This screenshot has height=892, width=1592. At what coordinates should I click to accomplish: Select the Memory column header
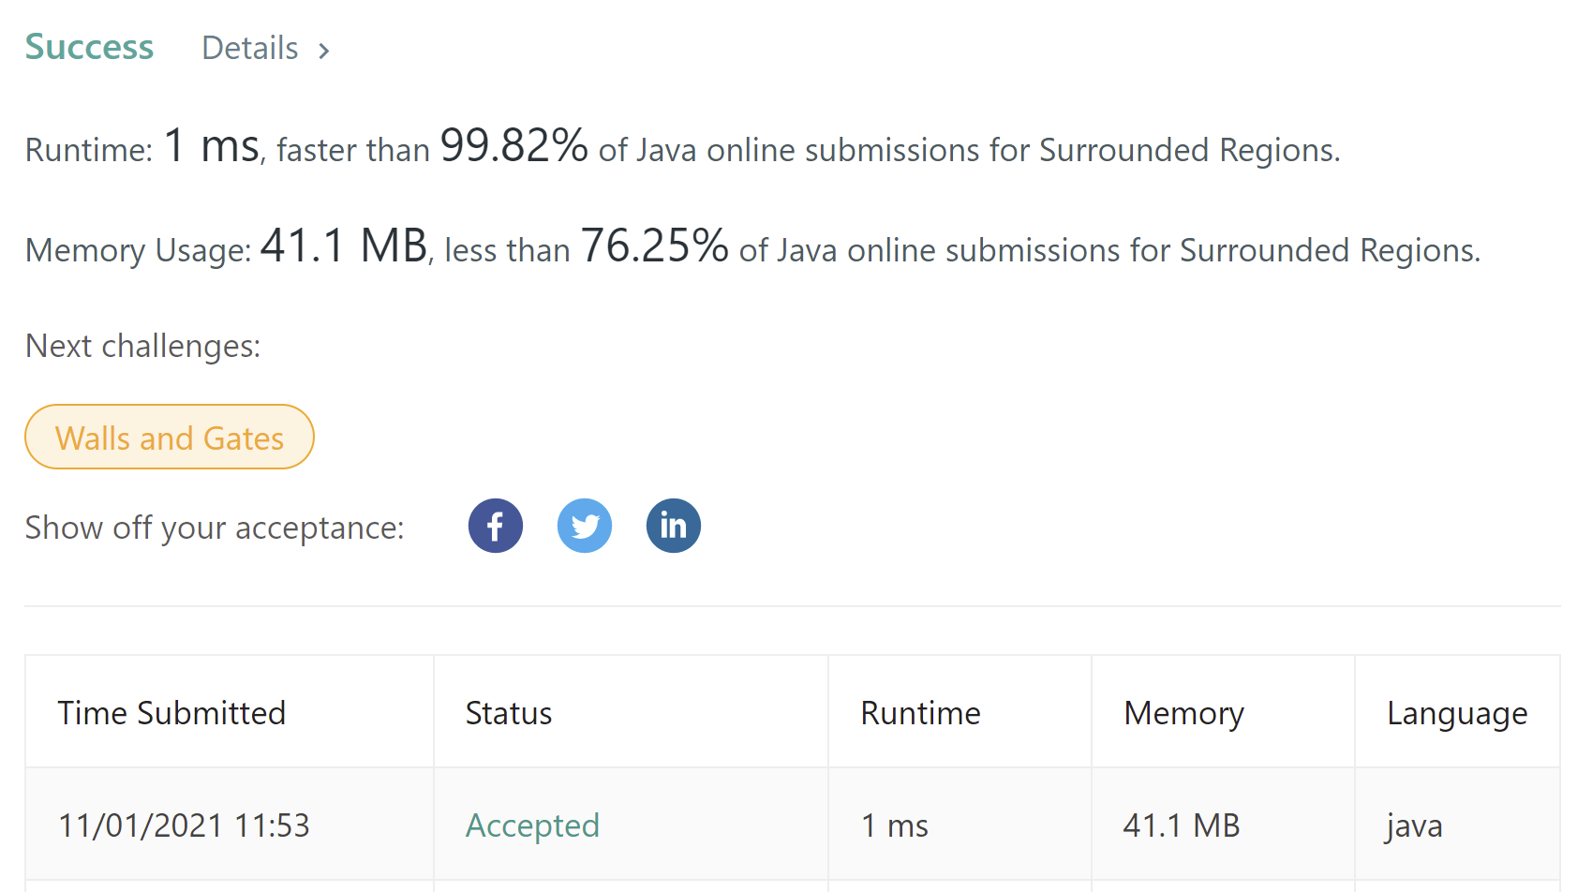(x=1183, y=713)
